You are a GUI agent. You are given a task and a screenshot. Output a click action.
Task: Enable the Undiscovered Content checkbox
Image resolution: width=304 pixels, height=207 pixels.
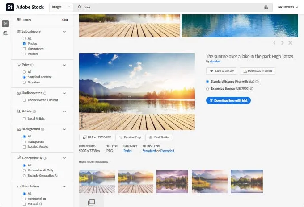24,100
